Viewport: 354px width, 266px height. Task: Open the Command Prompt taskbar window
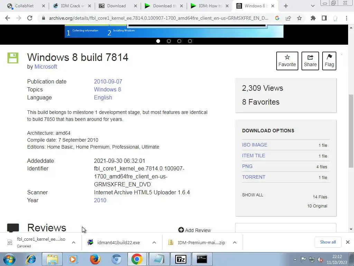[x=202, y=259]
